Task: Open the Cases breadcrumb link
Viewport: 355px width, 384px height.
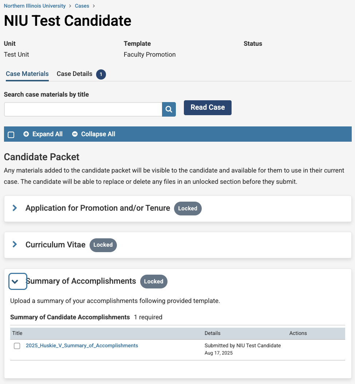Action: pos(82,6)
